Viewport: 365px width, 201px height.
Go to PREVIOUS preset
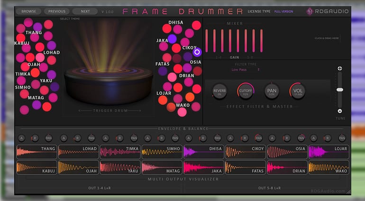pos(56,11)
